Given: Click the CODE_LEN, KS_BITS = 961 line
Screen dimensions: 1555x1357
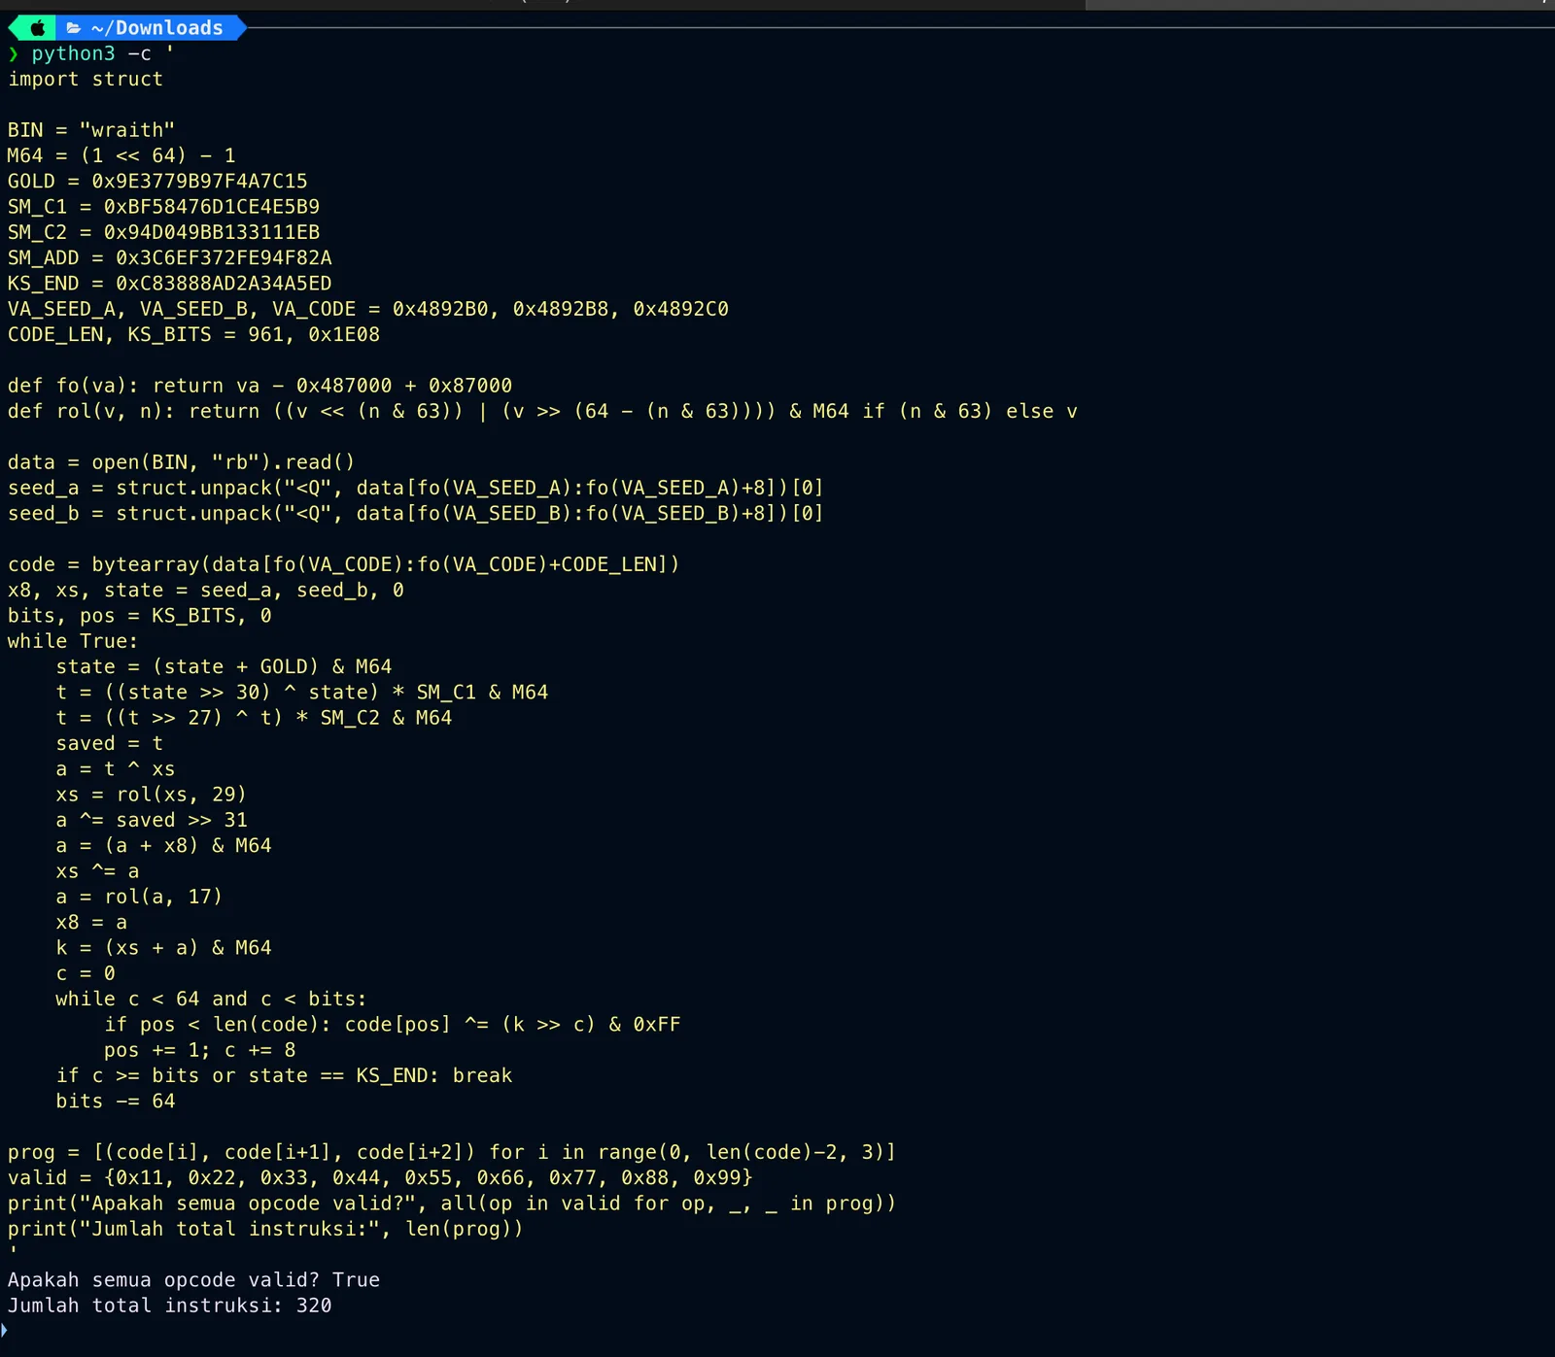Looking at the screenshot, I should (x=193, y=335).
